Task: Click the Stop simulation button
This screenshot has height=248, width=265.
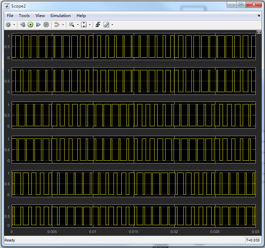Action: pos(46,25)
